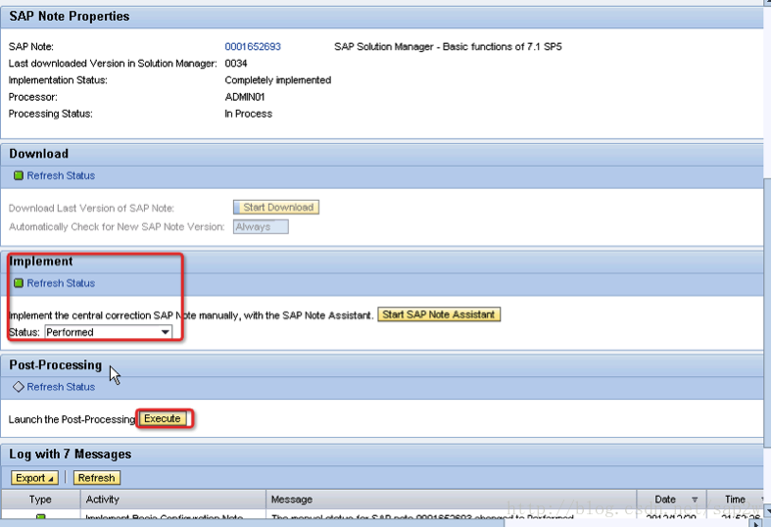The height and width of the screenshot is (528, 772).
Task: Select the version number 0034
Action: pos(236,64)
